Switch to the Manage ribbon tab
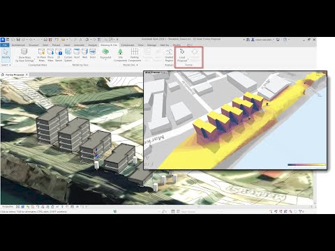 point(151,45)
